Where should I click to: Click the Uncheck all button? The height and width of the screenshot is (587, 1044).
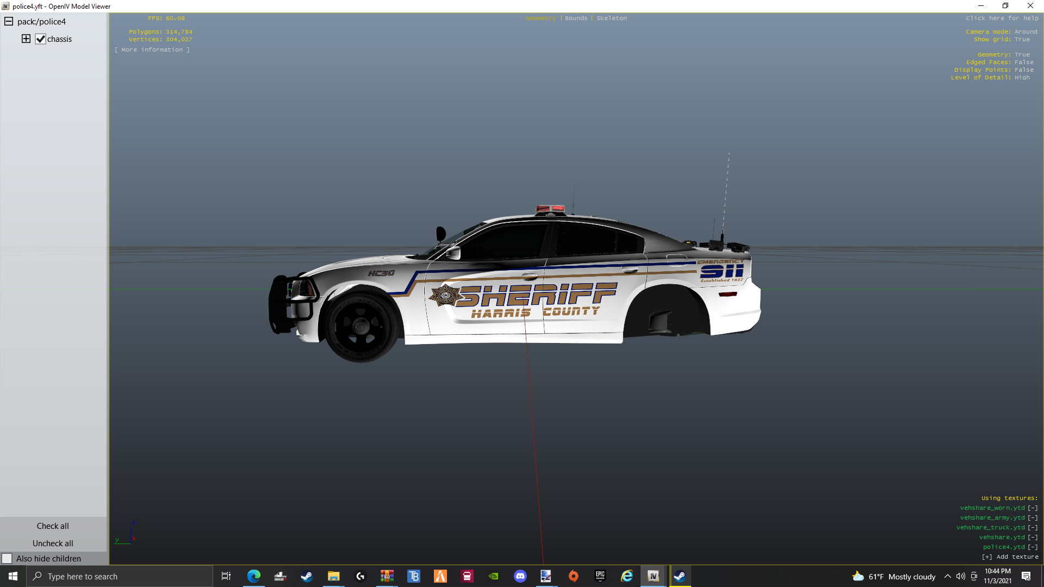click(x=53, y=543)
